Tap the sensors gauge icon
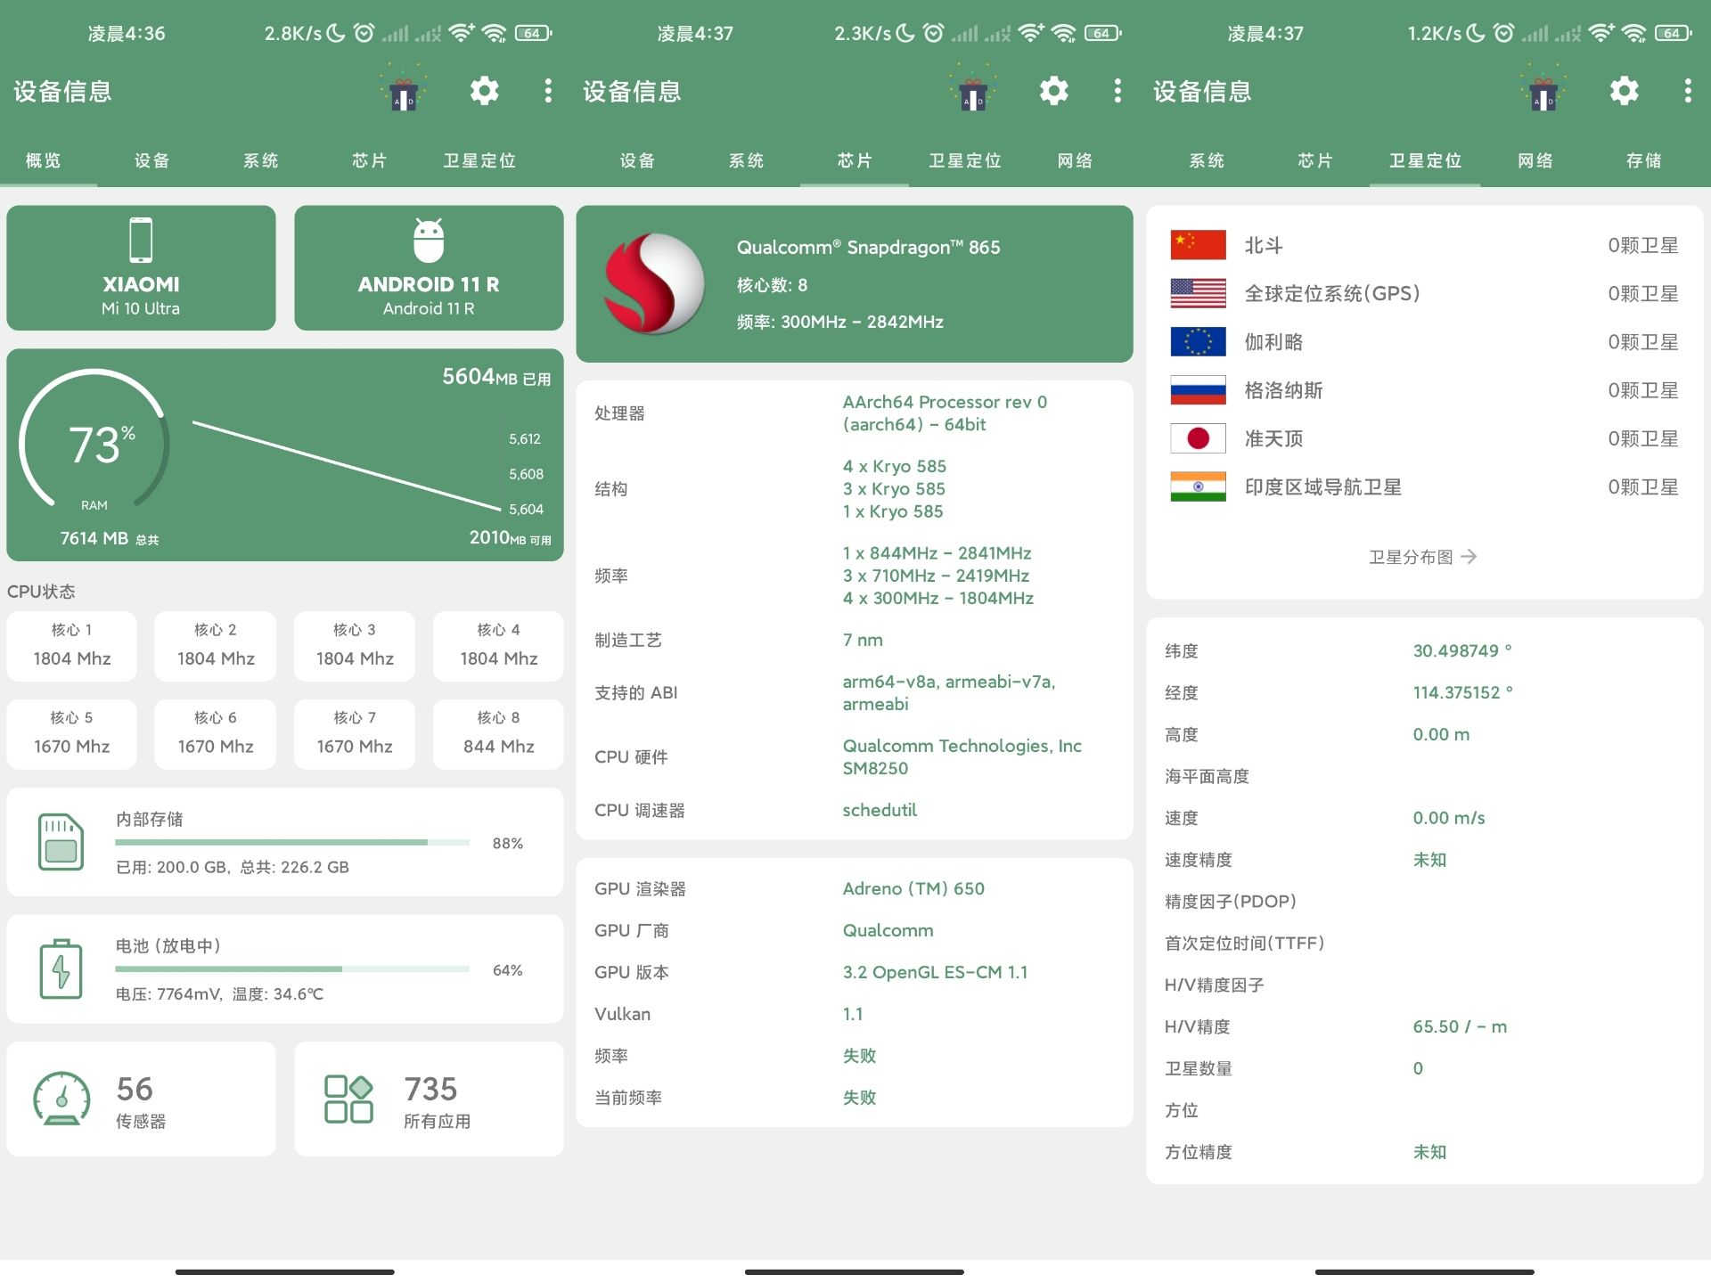 61,1098
